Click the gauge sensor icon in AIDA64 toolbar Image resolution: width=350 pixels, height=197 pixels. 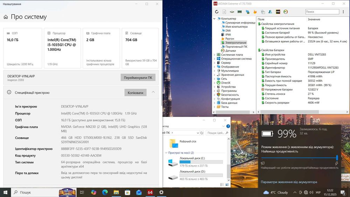pyautogui.click(x=286, y=12)
